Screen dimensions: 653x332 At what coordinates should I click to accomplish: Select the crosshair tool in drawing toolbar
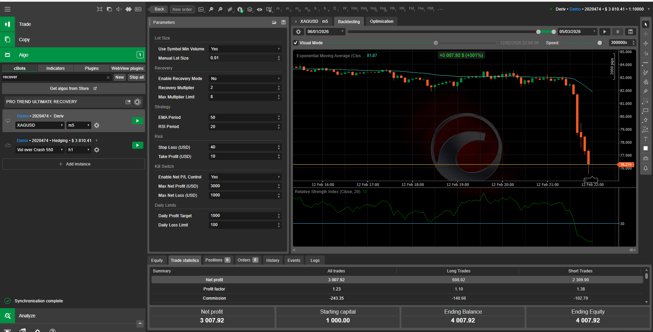(x=646, y=34)
